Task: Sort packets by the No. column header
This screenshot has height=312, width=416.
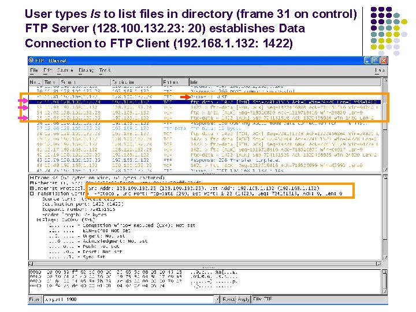Action: (x=36, y=82)
